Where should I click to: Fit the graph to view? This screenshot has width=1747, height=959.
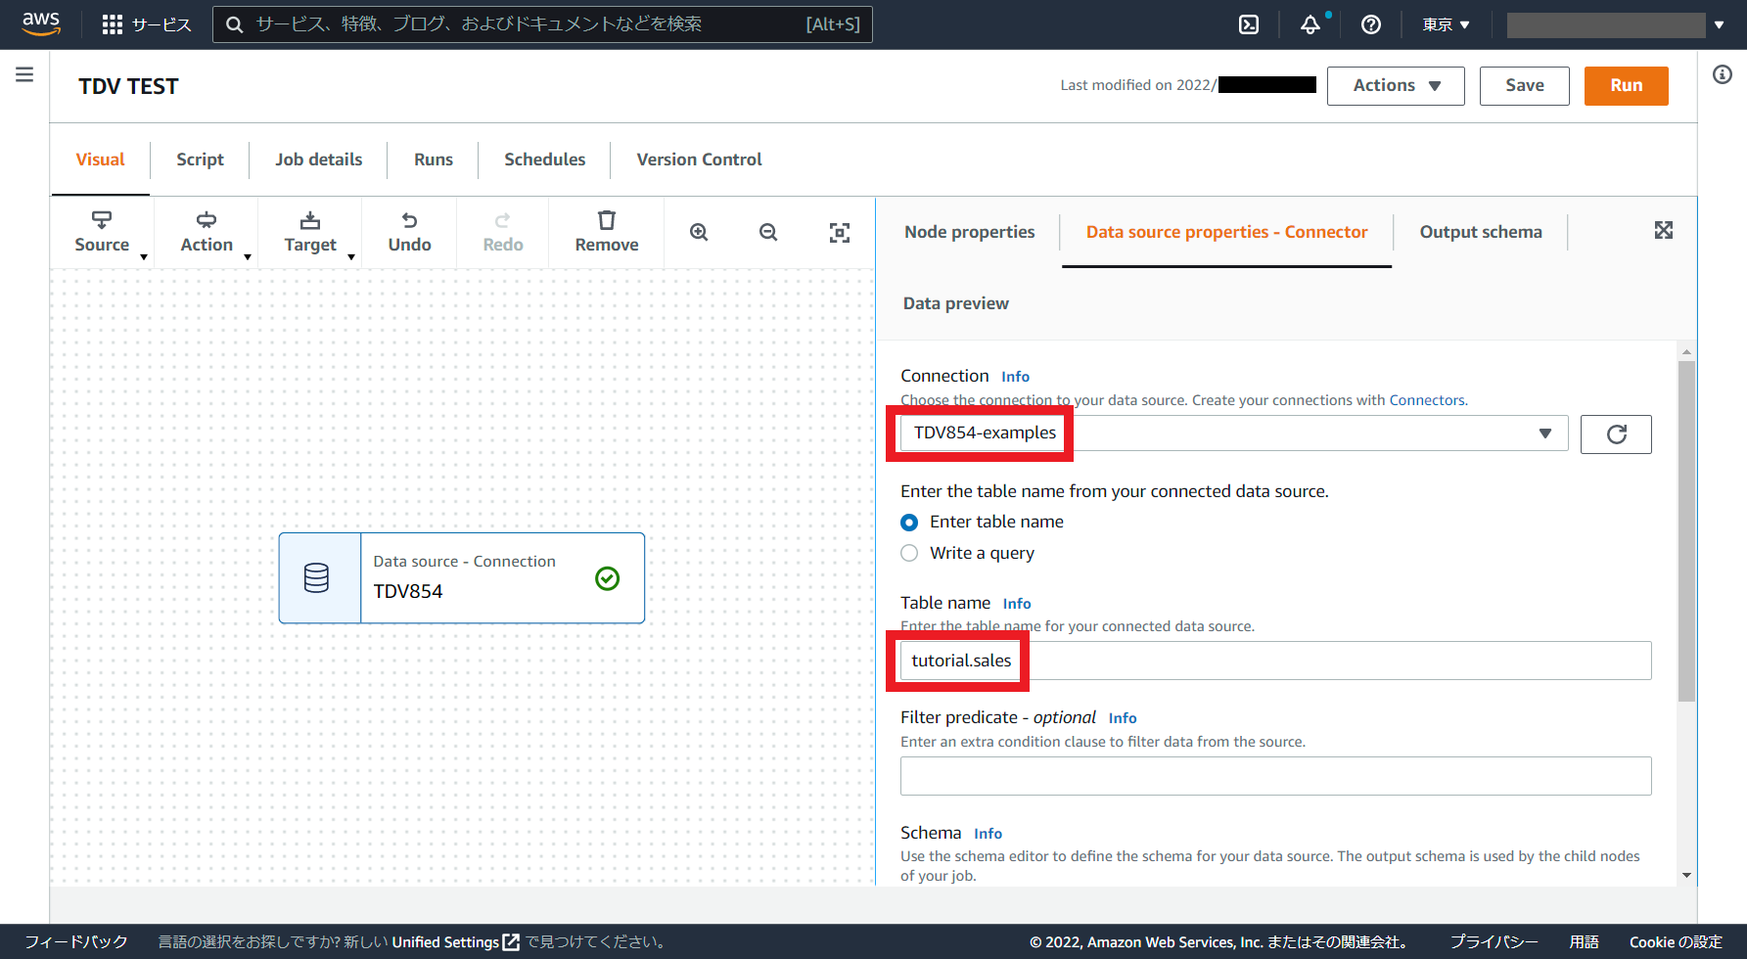840,233
